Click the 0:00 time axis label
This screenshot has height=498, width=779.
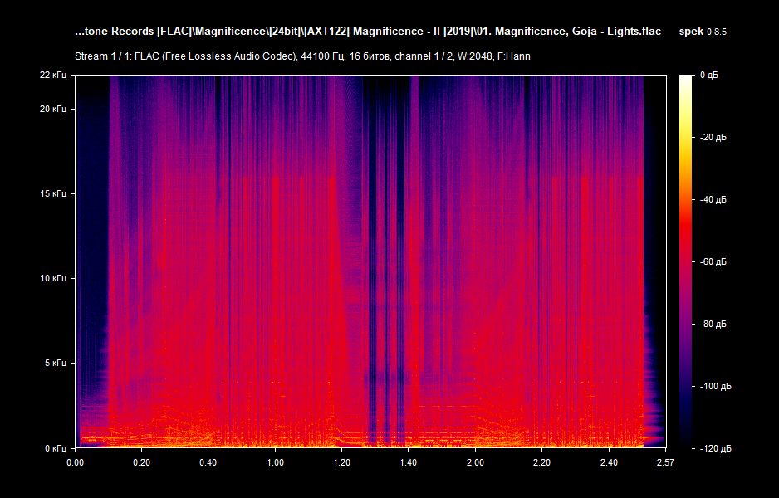coord(75,463)
